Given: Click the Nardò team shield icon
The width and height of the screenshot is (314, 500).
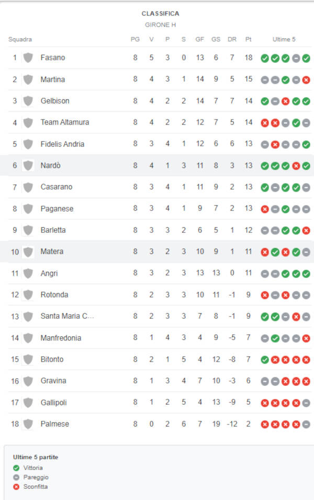Looking at the screenshot, I should (28, 165).
